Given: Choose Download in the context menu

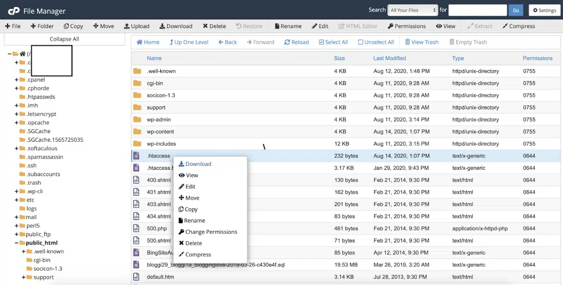Looking at the screenshot, I should point(195,164).
